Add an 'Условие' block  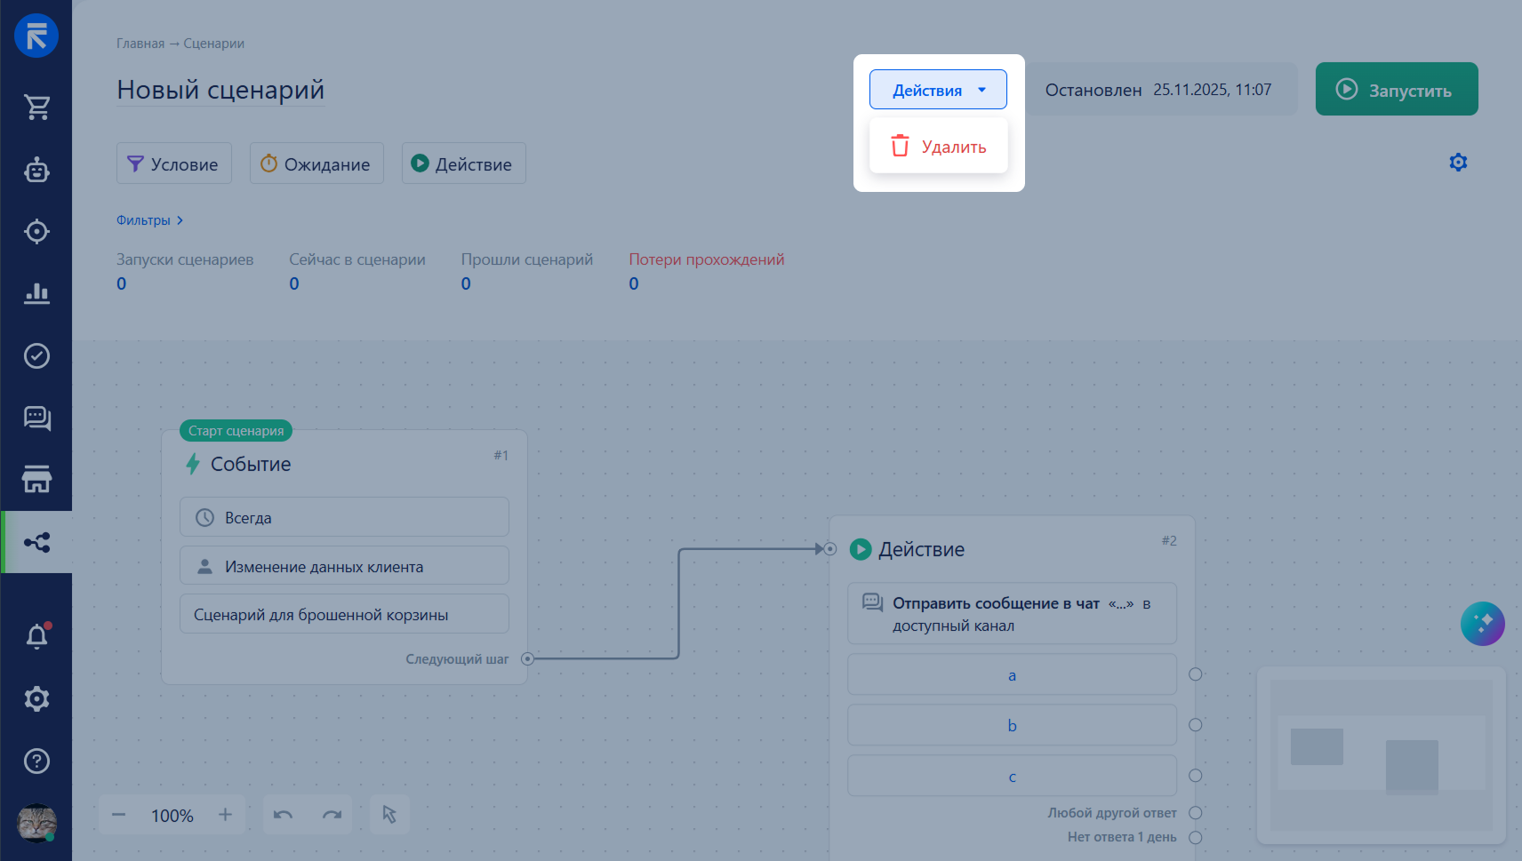174,163
